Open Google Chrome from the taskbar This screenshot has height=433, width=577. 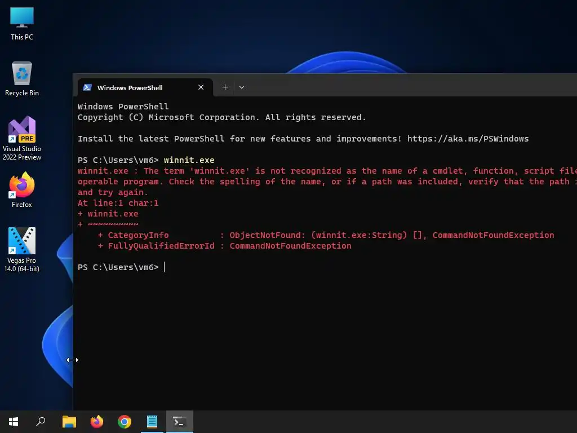click(x=125, y=422)
